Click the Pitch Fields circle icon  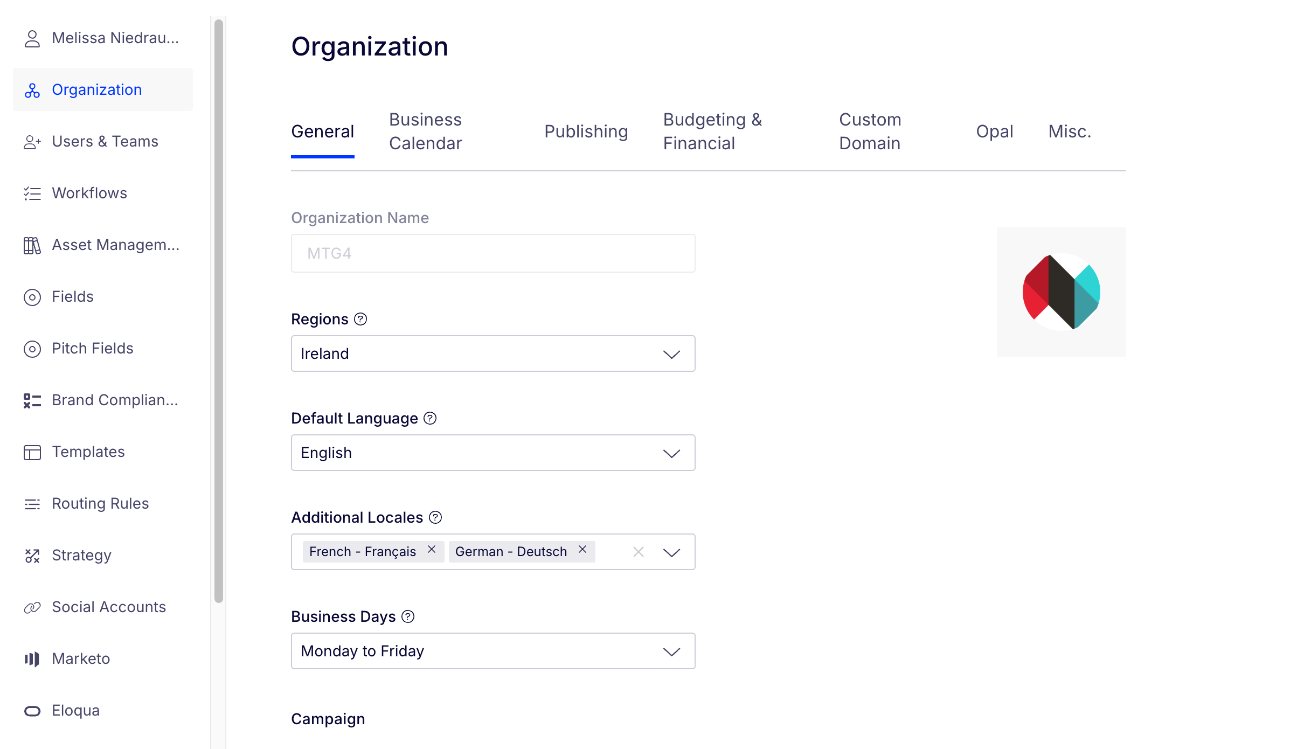tap(32, 349)
